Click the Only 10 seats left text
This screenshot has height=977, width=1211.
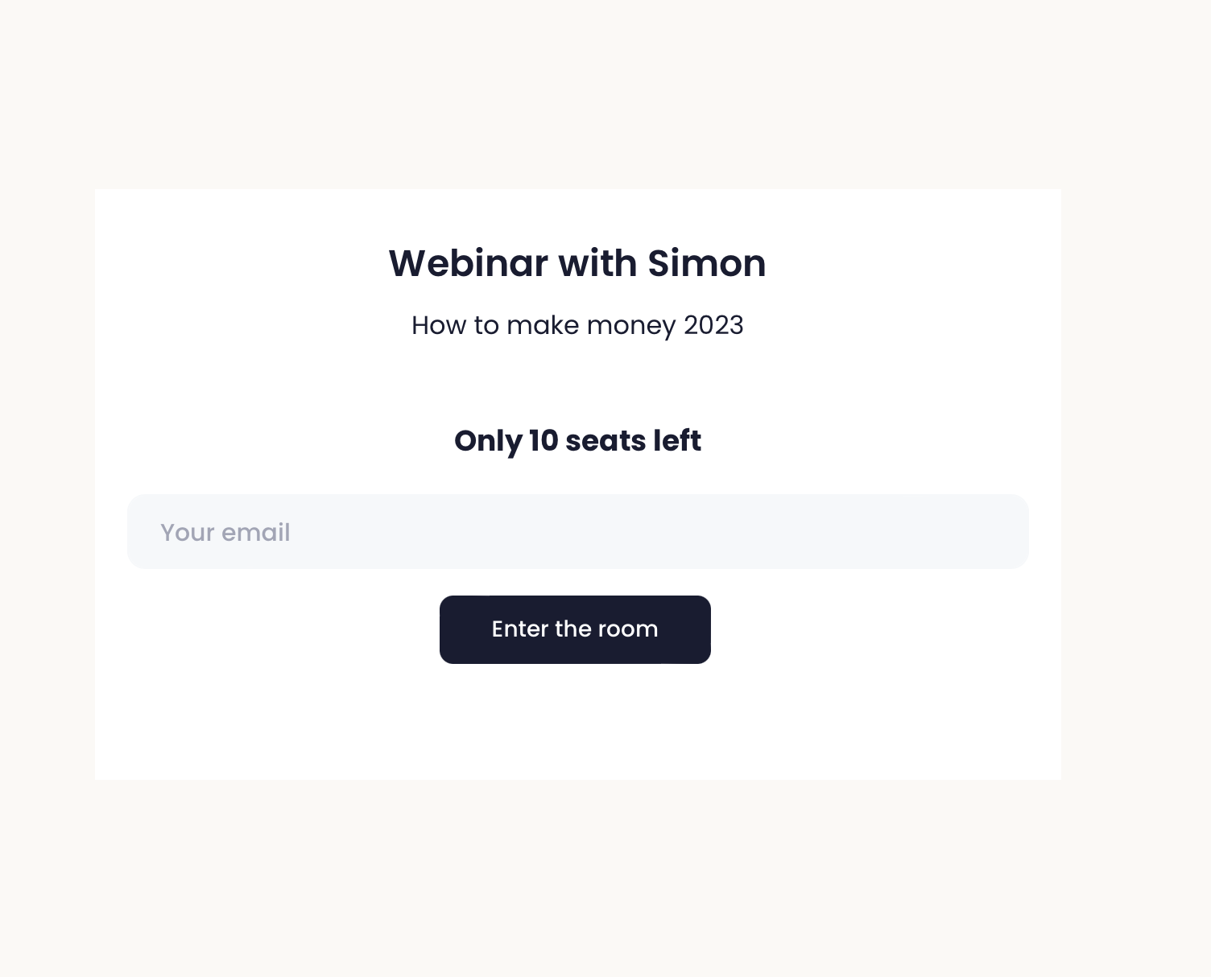click(577, 441)
